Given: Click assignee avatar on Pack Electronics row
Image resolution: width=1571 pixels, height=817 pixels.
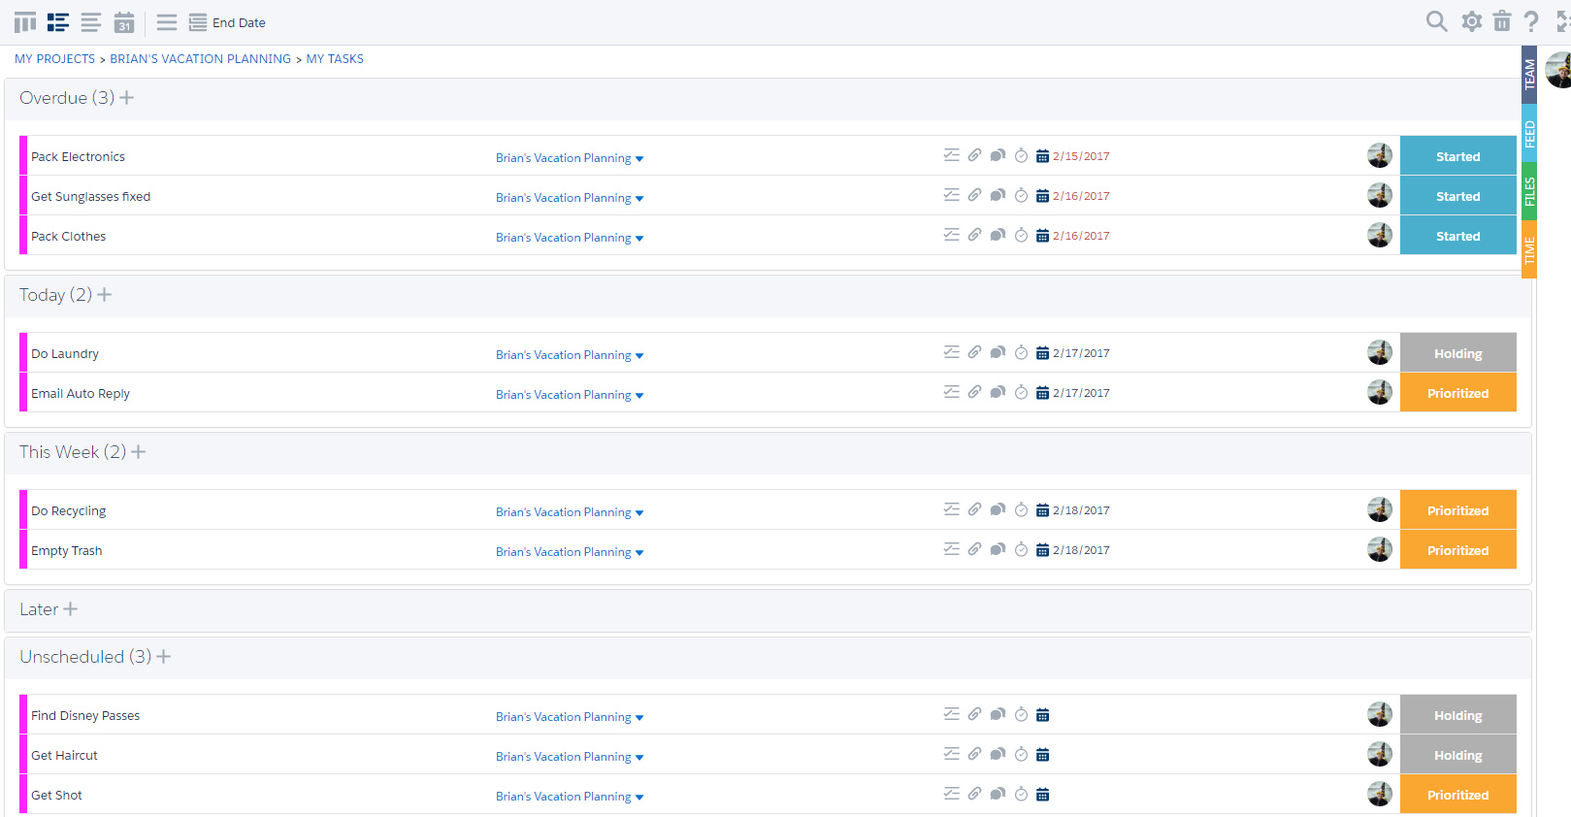Looking at the screenshot, I should tap(1380, 155).
